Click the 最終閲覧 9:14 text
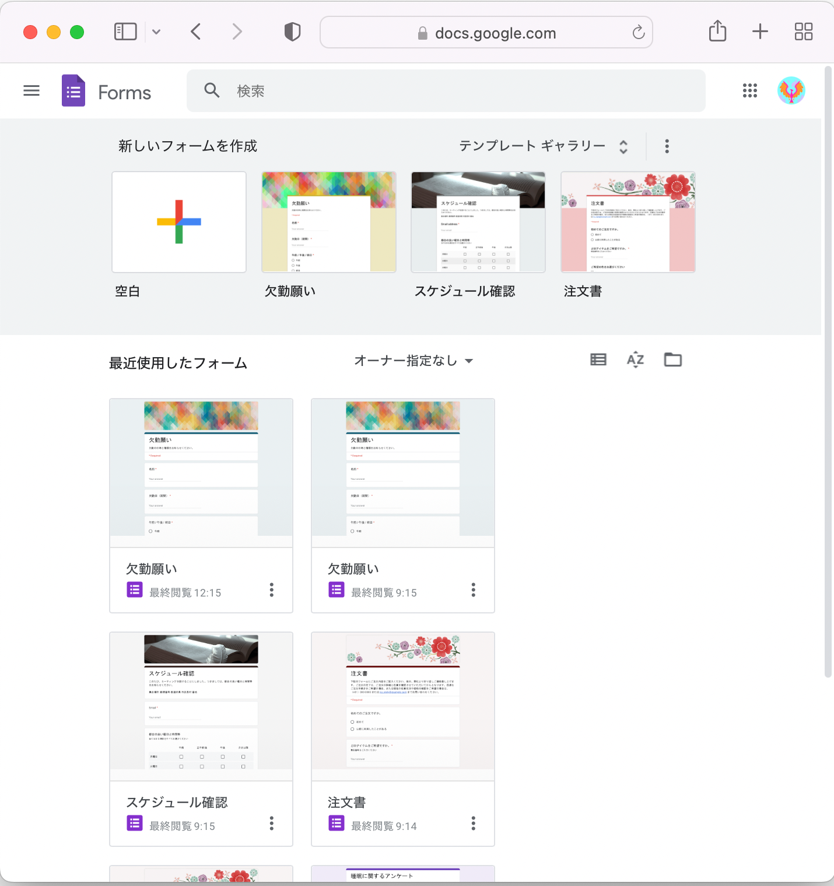 [384, 826]
